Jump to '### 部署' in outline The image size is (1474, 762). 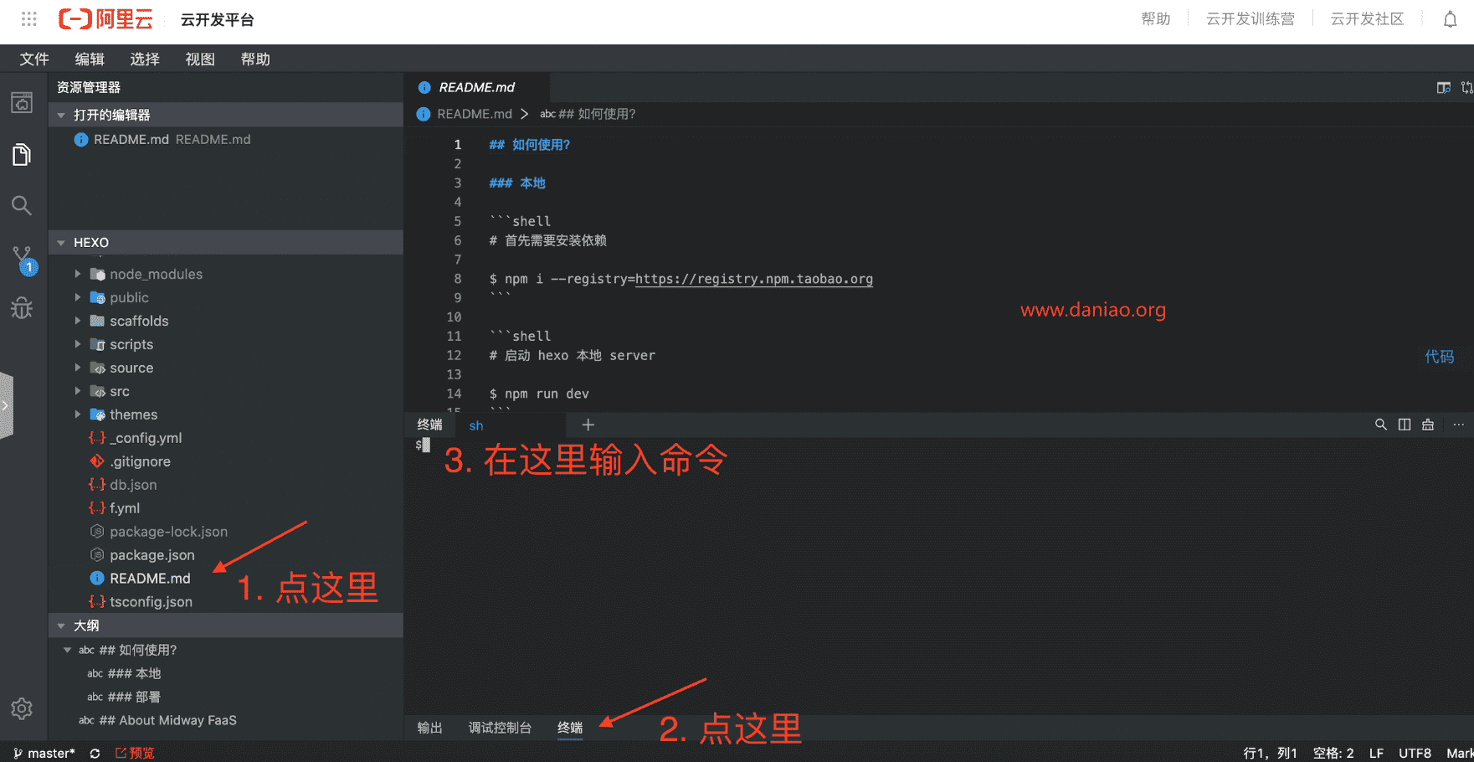click(134, 697)
